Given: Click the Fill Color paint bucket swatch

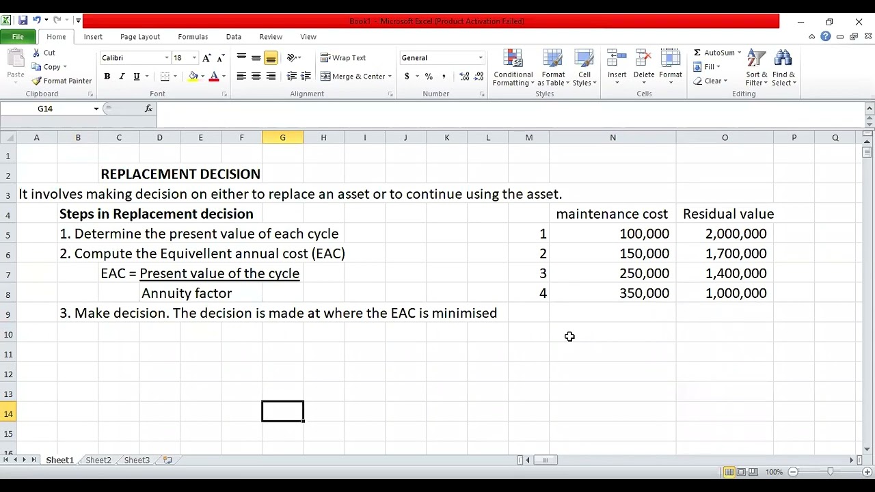Looking at the screenshot, I should click(x=193, y=77).
